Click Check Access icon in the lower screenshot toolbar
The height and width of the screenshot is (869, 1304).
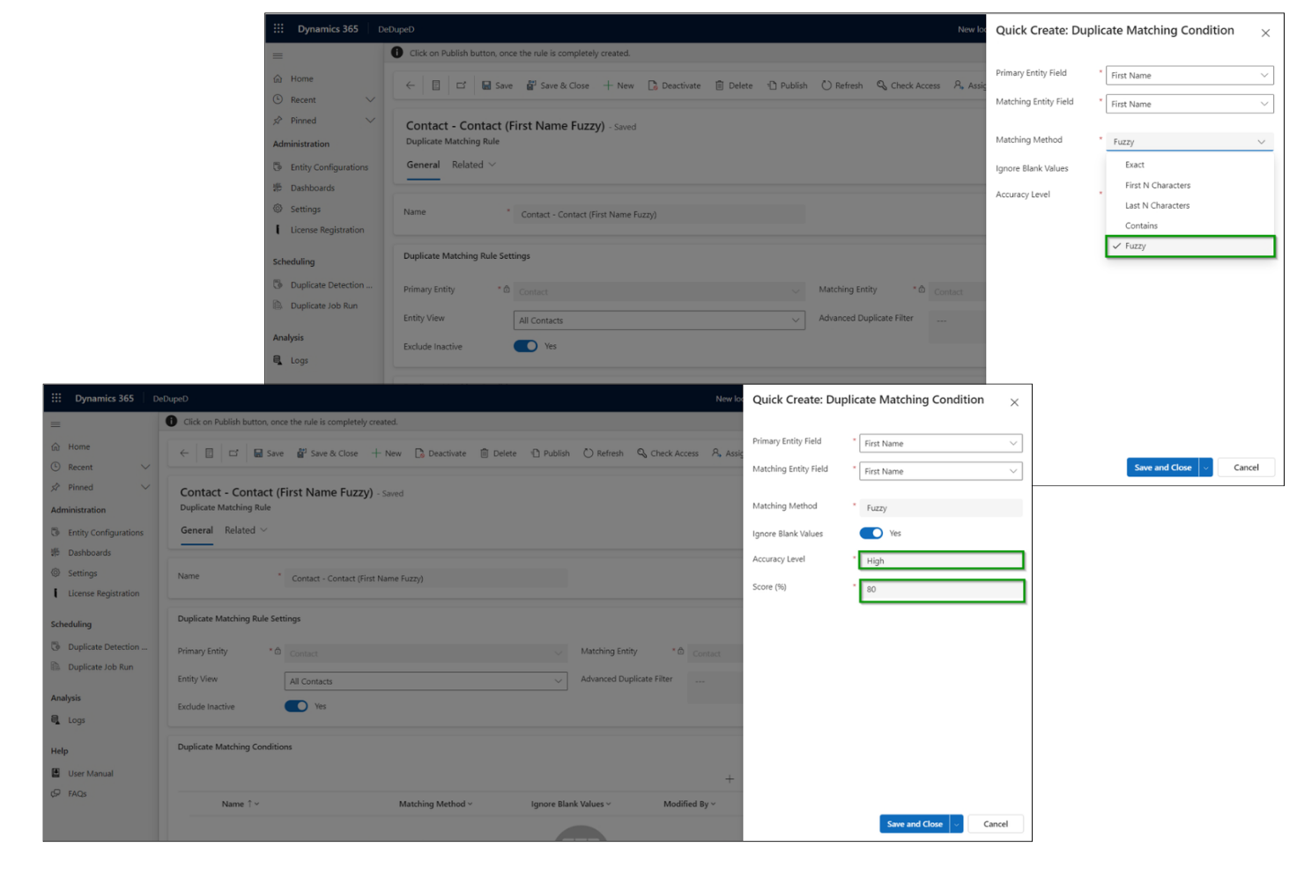(642, 453)
